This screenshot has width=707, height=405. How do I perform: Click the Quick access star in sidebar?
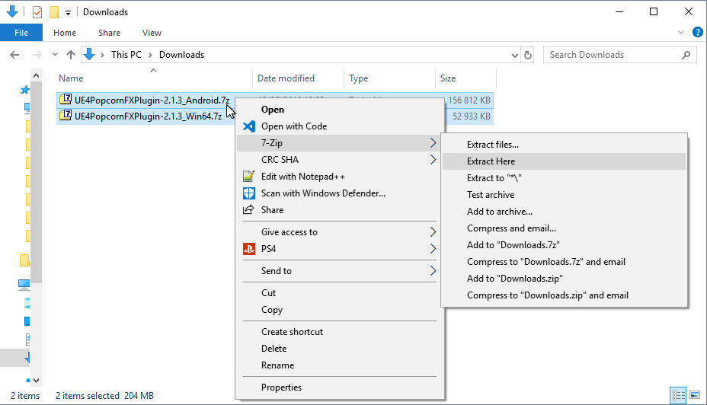(x=25, y=90)
